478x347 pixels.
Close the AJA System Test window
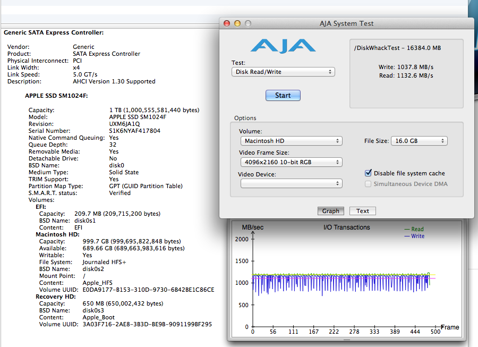coord(226,23)
